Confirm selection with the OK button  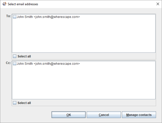click(69, 115)
